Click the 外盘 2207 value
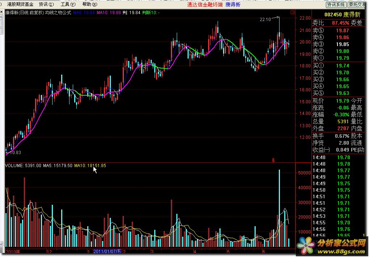 pyautogui.click(x=343, y=128)
